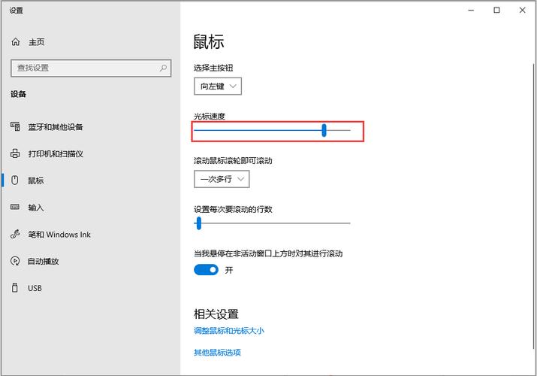537x376 pixels.
Task: Click the search magnifier icon in 查找设置 box
Action: point(164,68)
